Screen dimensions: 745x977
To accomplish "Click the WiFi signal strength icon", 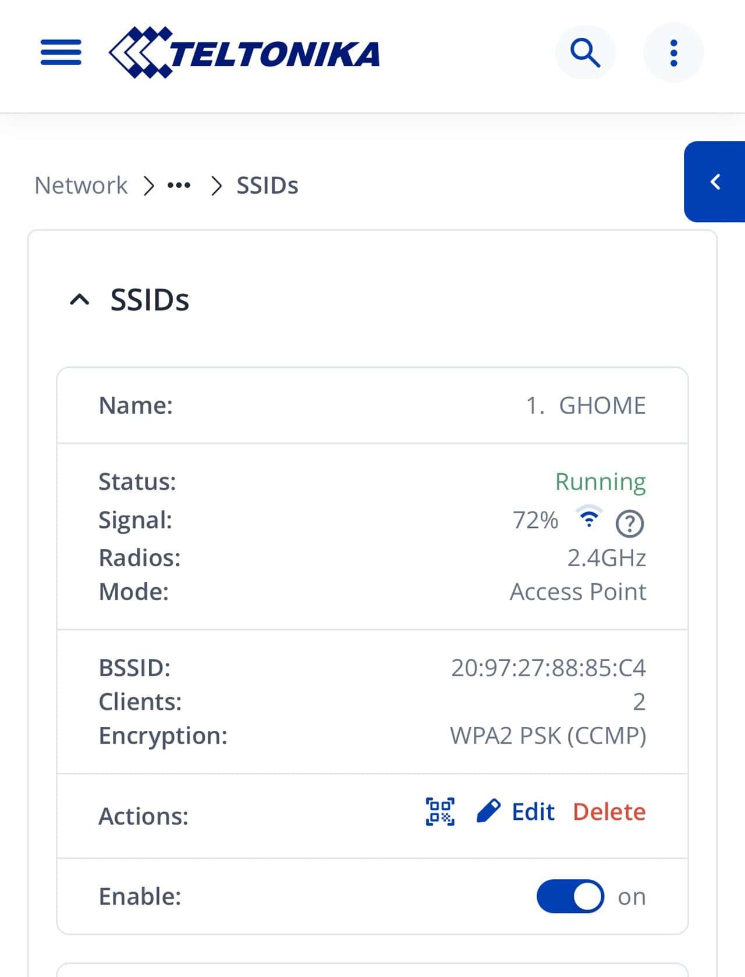I will click(589, 517).
